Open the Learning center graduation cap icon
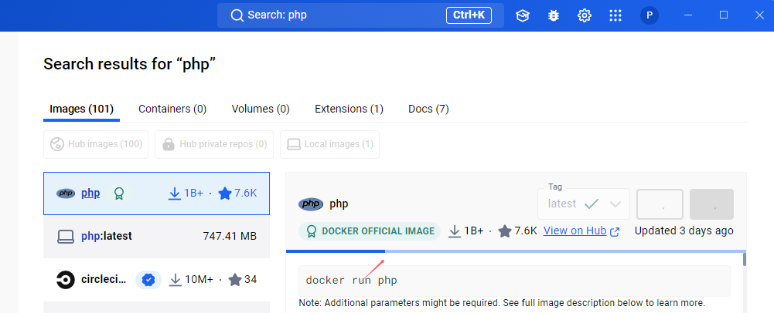The height and width of the screenshot is (313, 774). [523, 15]
